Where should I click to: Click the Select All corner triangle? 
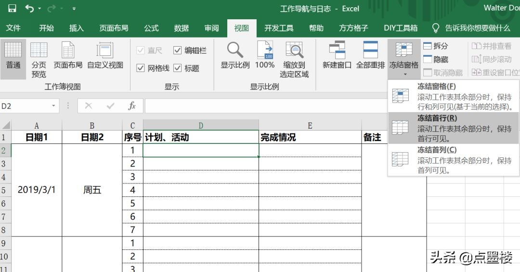6,125
